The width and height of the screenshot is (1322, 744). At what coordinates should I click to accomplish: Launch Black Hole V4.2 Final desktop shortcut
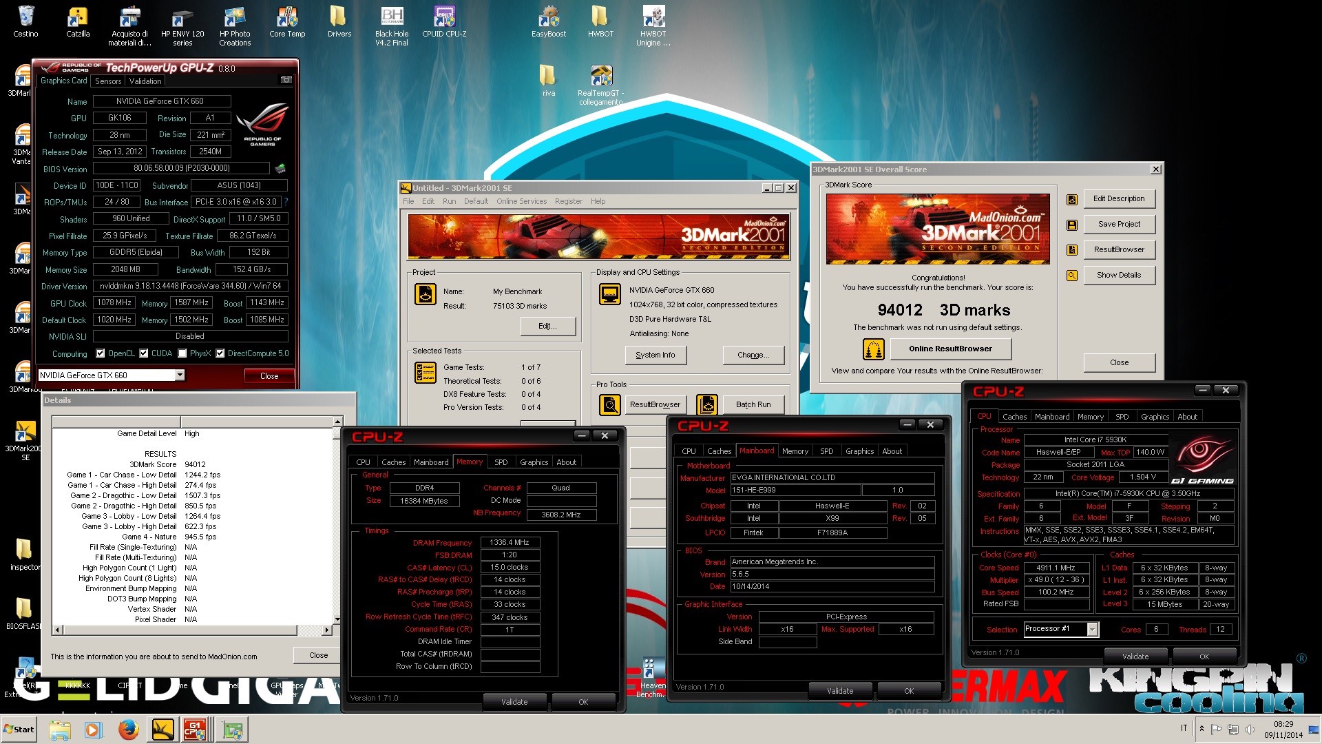tap(392, 25)
